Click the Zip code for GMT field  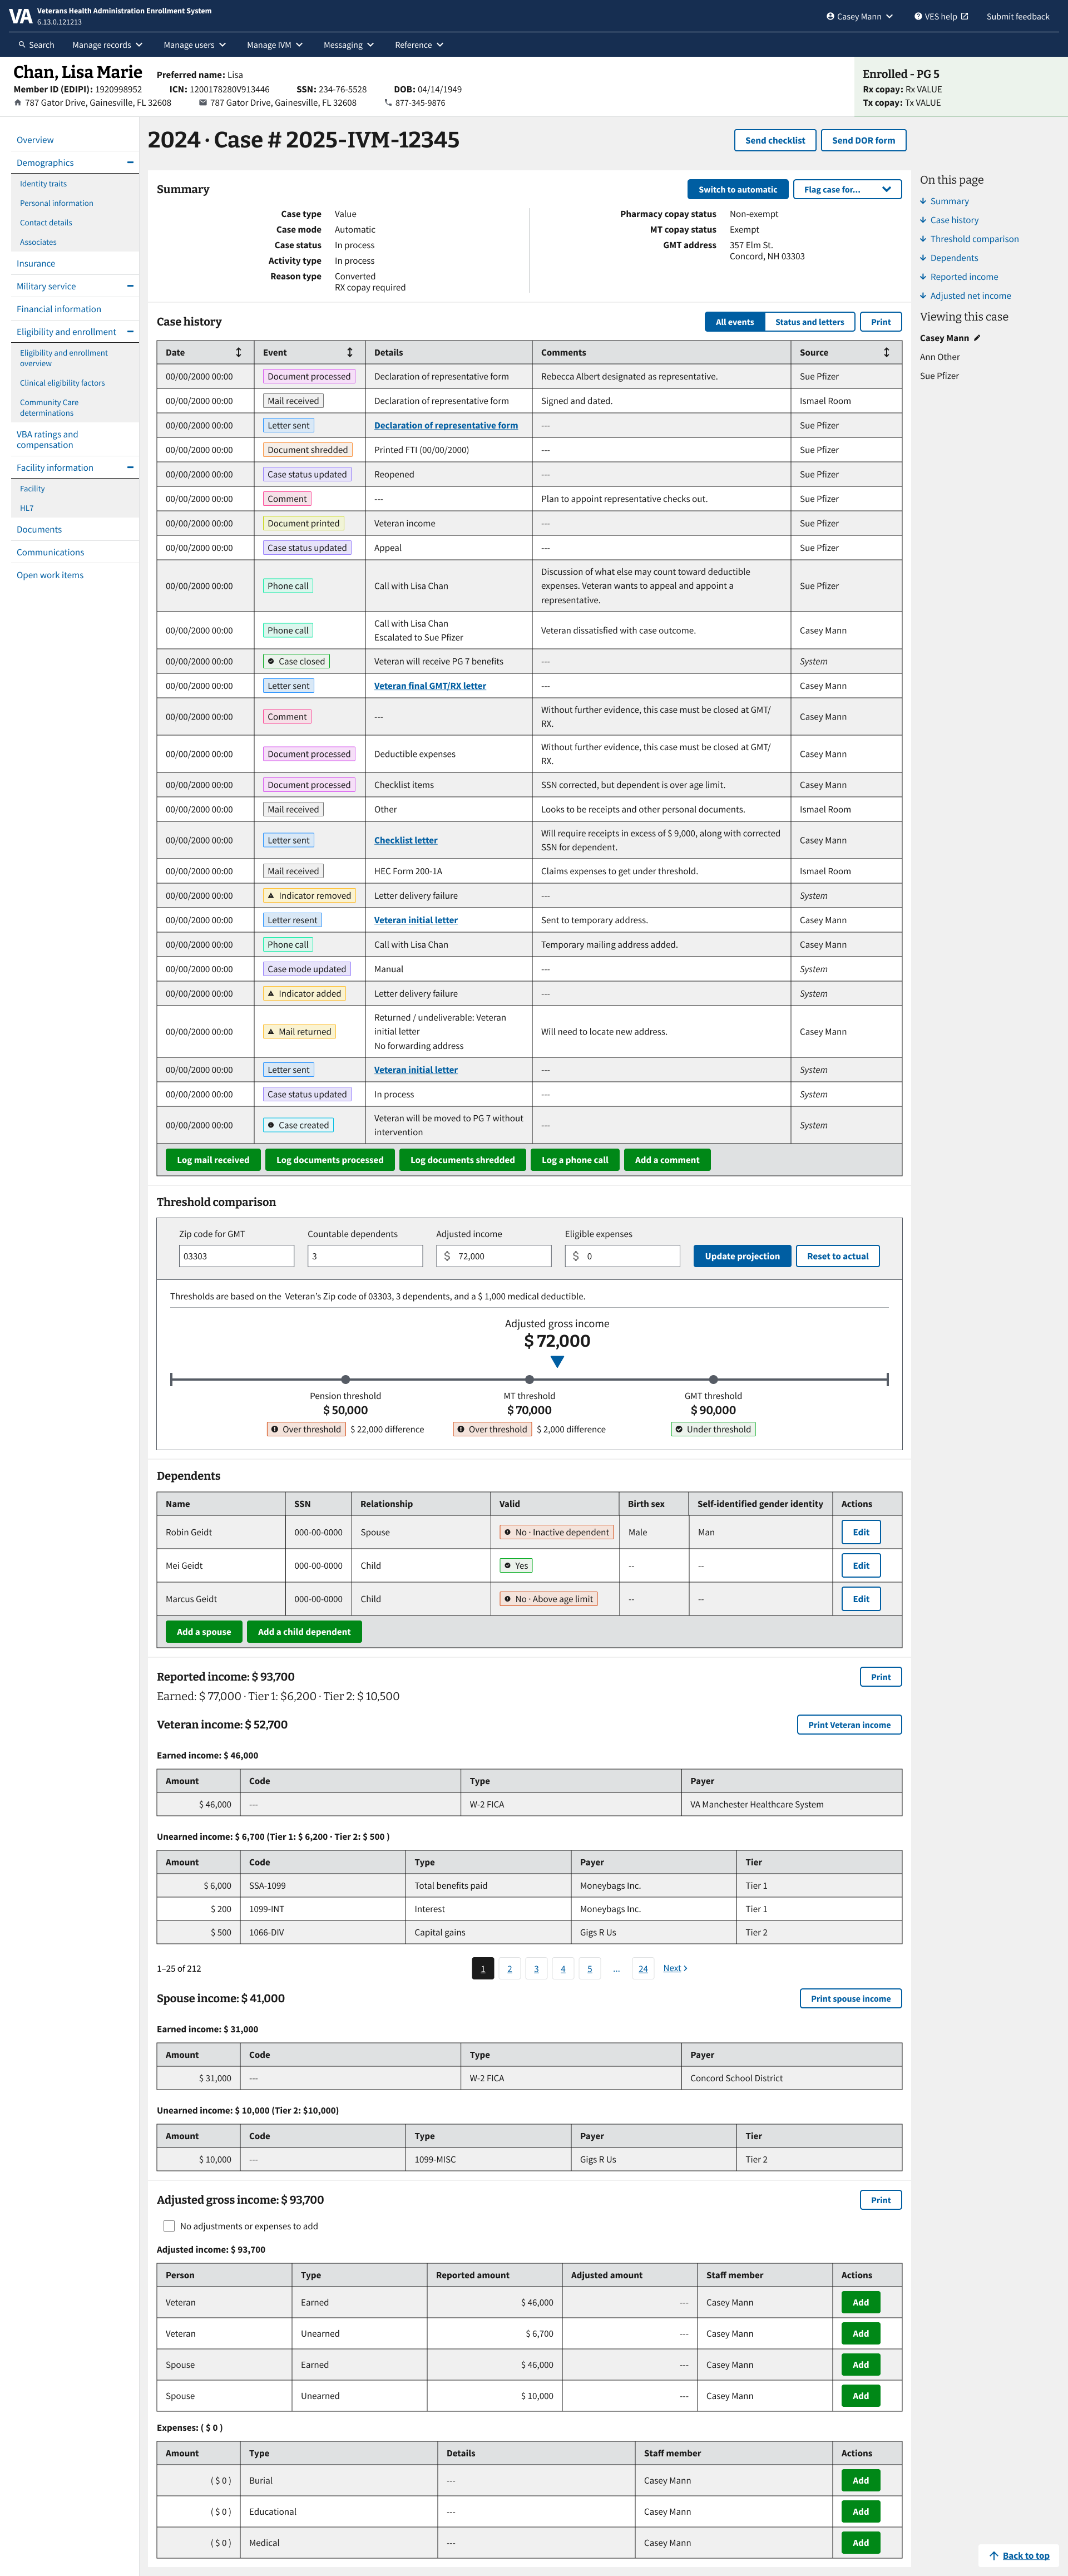click(236, 1256)
